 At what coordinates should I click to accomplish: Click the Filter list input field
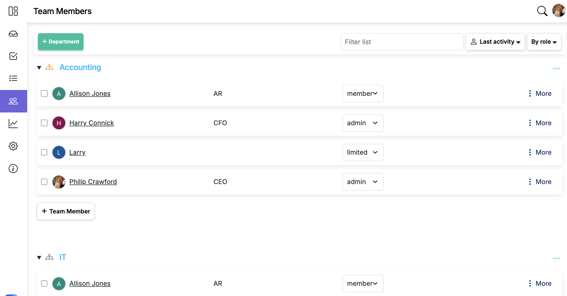click(402, 42)
